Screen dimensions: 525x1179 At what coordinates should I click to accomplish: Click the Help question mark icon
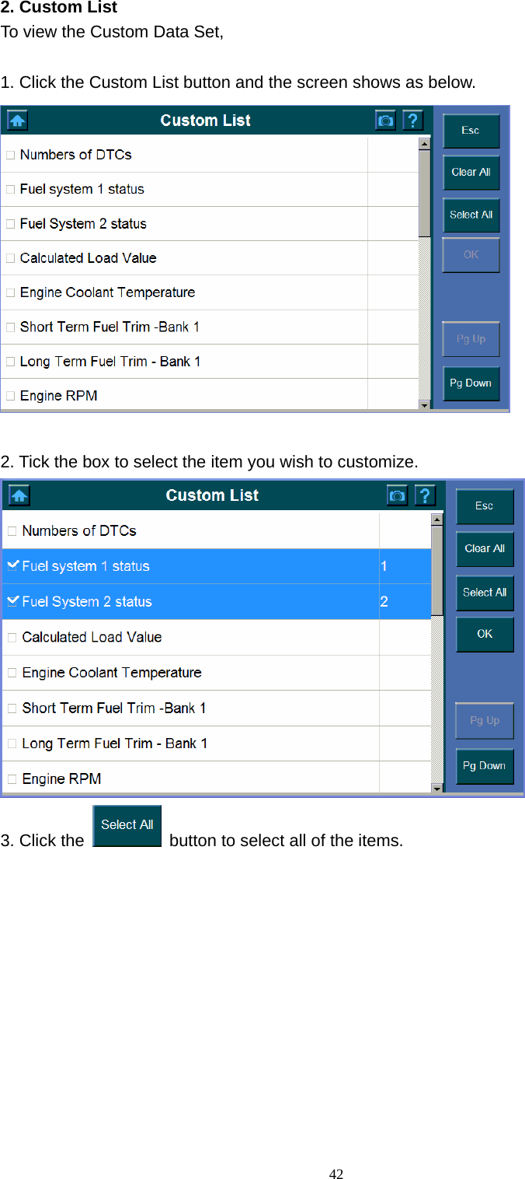(x=412, y=120)
